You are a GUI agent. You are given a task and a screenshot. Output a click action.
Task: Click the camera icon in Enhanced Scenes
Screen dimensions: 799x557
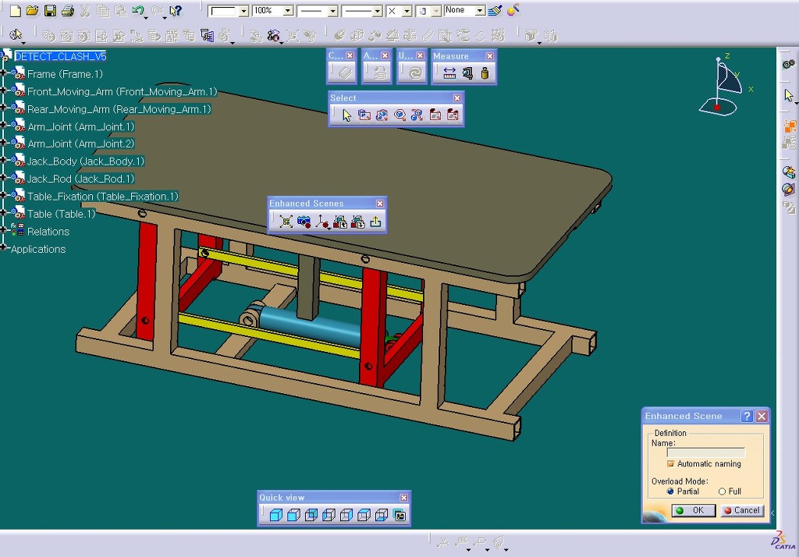click(x=304, y=222)
